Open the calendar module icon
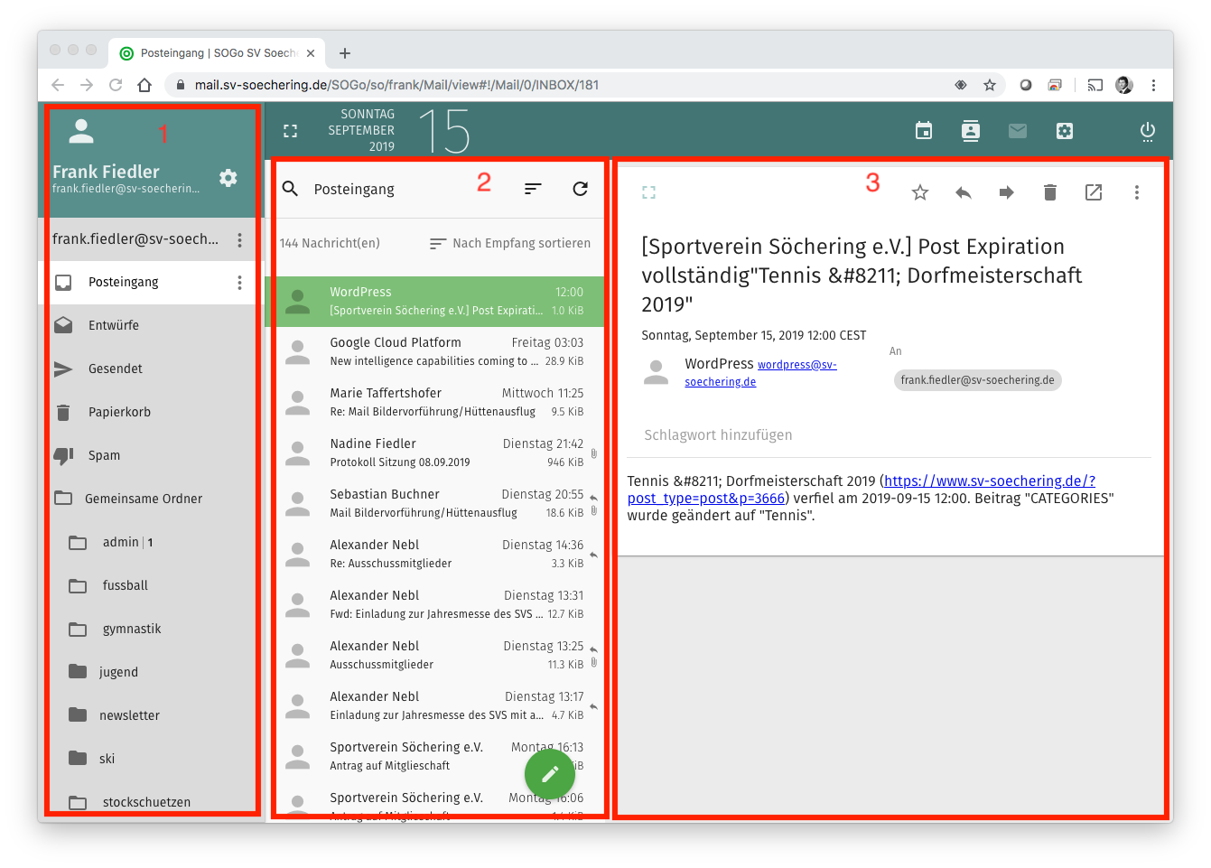The height and width of the screenshot is (868, 1211). click(923, 131)
